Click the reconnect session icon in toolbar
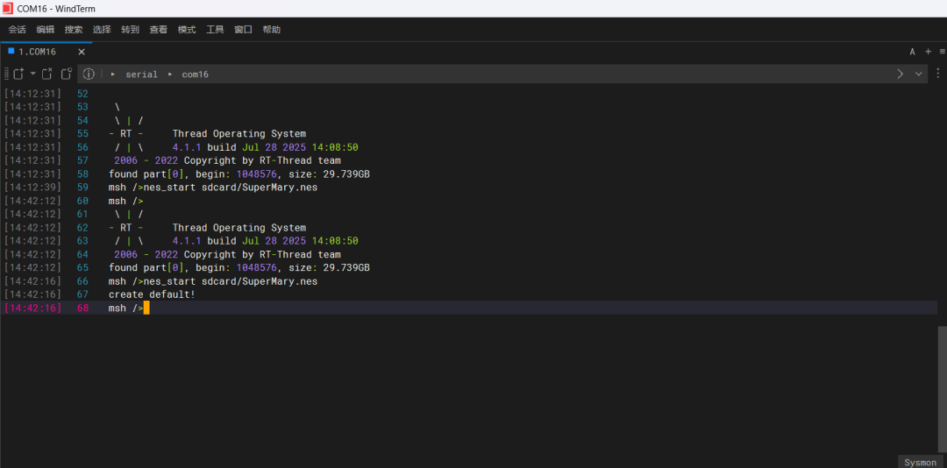Screen dimensions: 947x468 (x=66, y=74)
